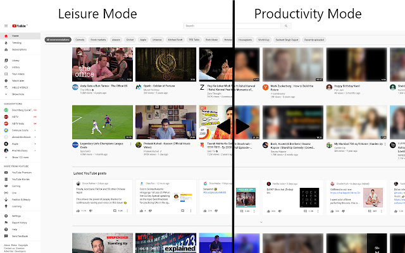Viewport: 405px width, 253px height.
Task: Open the hamburger guide menu
Action: pyautogui.click(x=6, y=26)
